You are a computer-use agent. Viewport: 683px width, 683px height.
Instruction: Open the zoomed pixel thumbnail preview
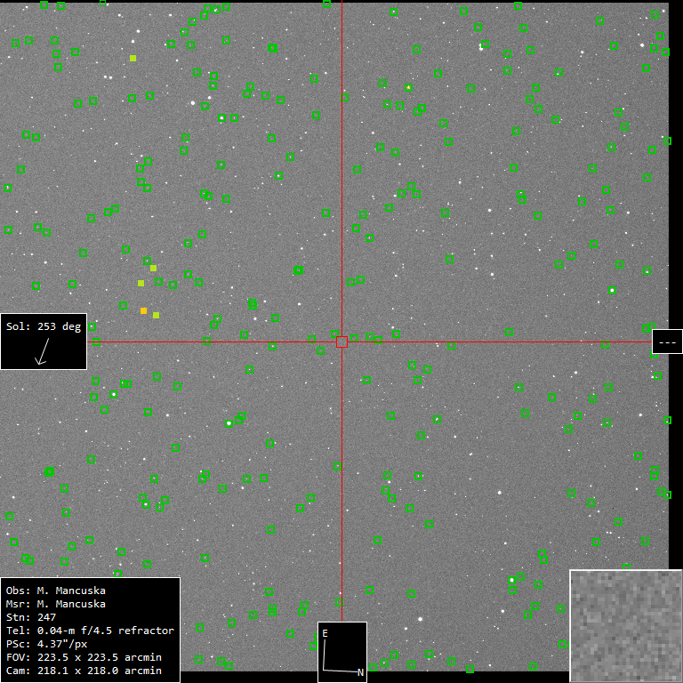point(625,625)
